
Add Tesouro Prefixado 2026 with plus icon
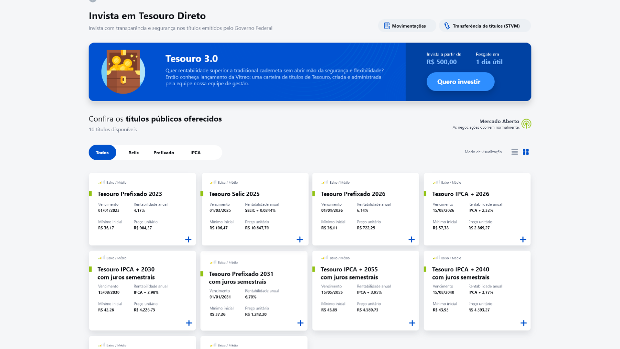click(x=412, y=239)
